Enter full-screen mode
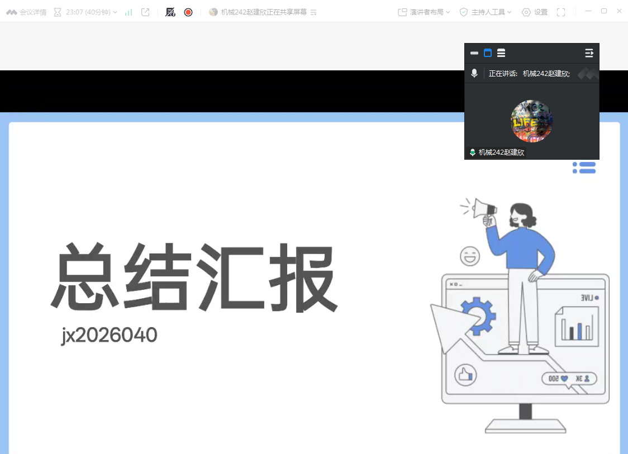This screenshot has height=454, width=628. (x=561, y=12)
